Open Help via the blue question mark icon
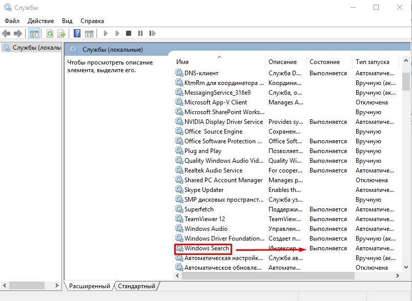 [77, 34]
